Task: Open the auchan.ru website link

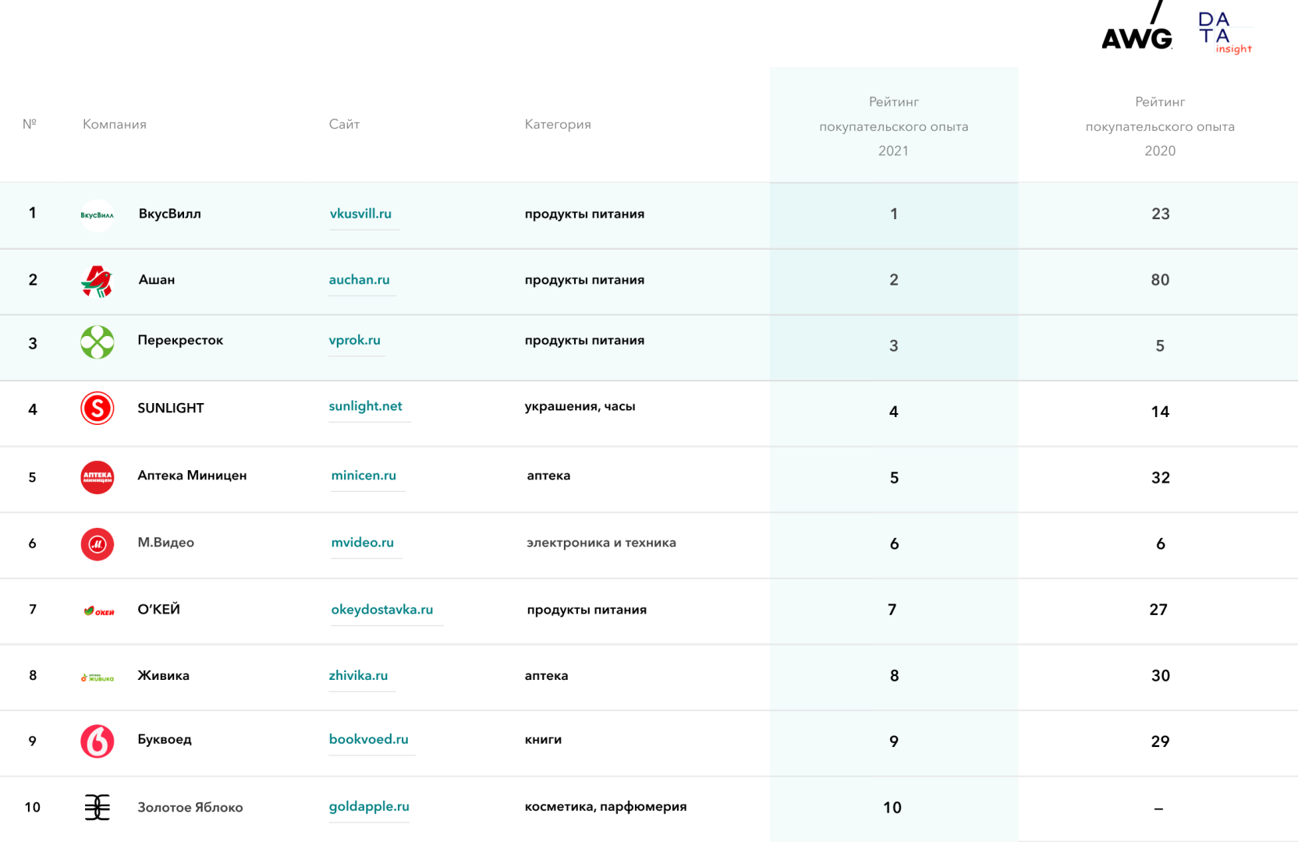Action: click(359, 280)
